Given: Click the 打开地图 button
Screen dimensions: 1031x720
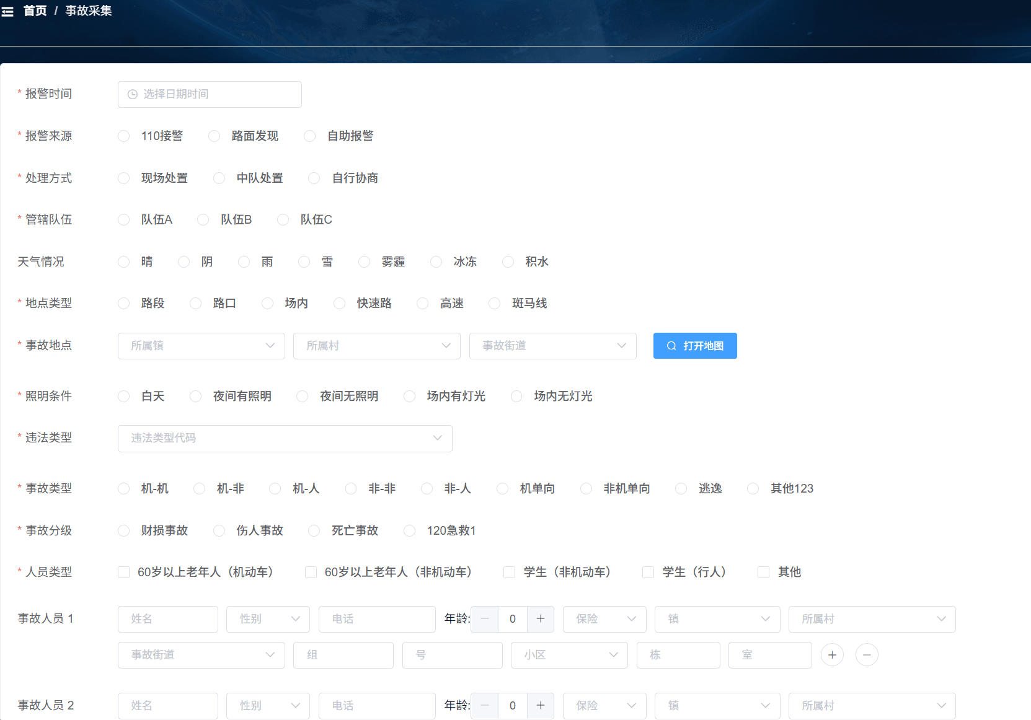Looking at the screenshot, I should pyautogui.click(x=695, y=346).
